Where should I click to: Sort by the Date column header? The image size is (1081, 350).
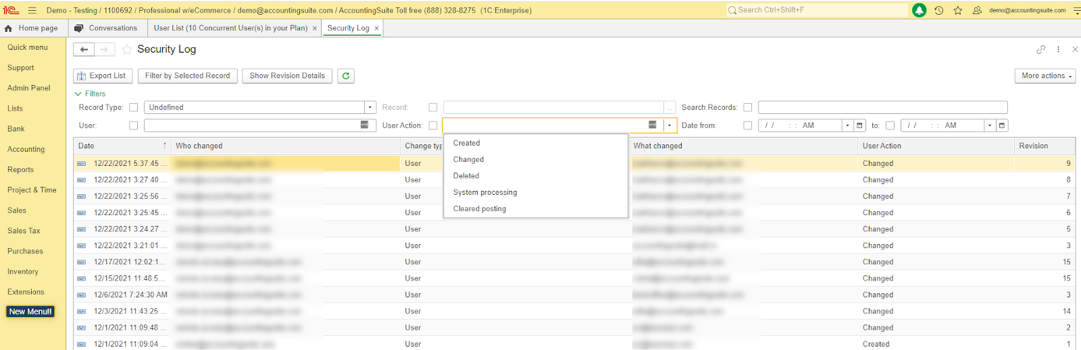[122, 146]
